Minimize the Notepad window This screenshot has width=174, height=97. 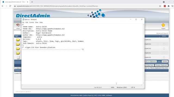(130, 19)
